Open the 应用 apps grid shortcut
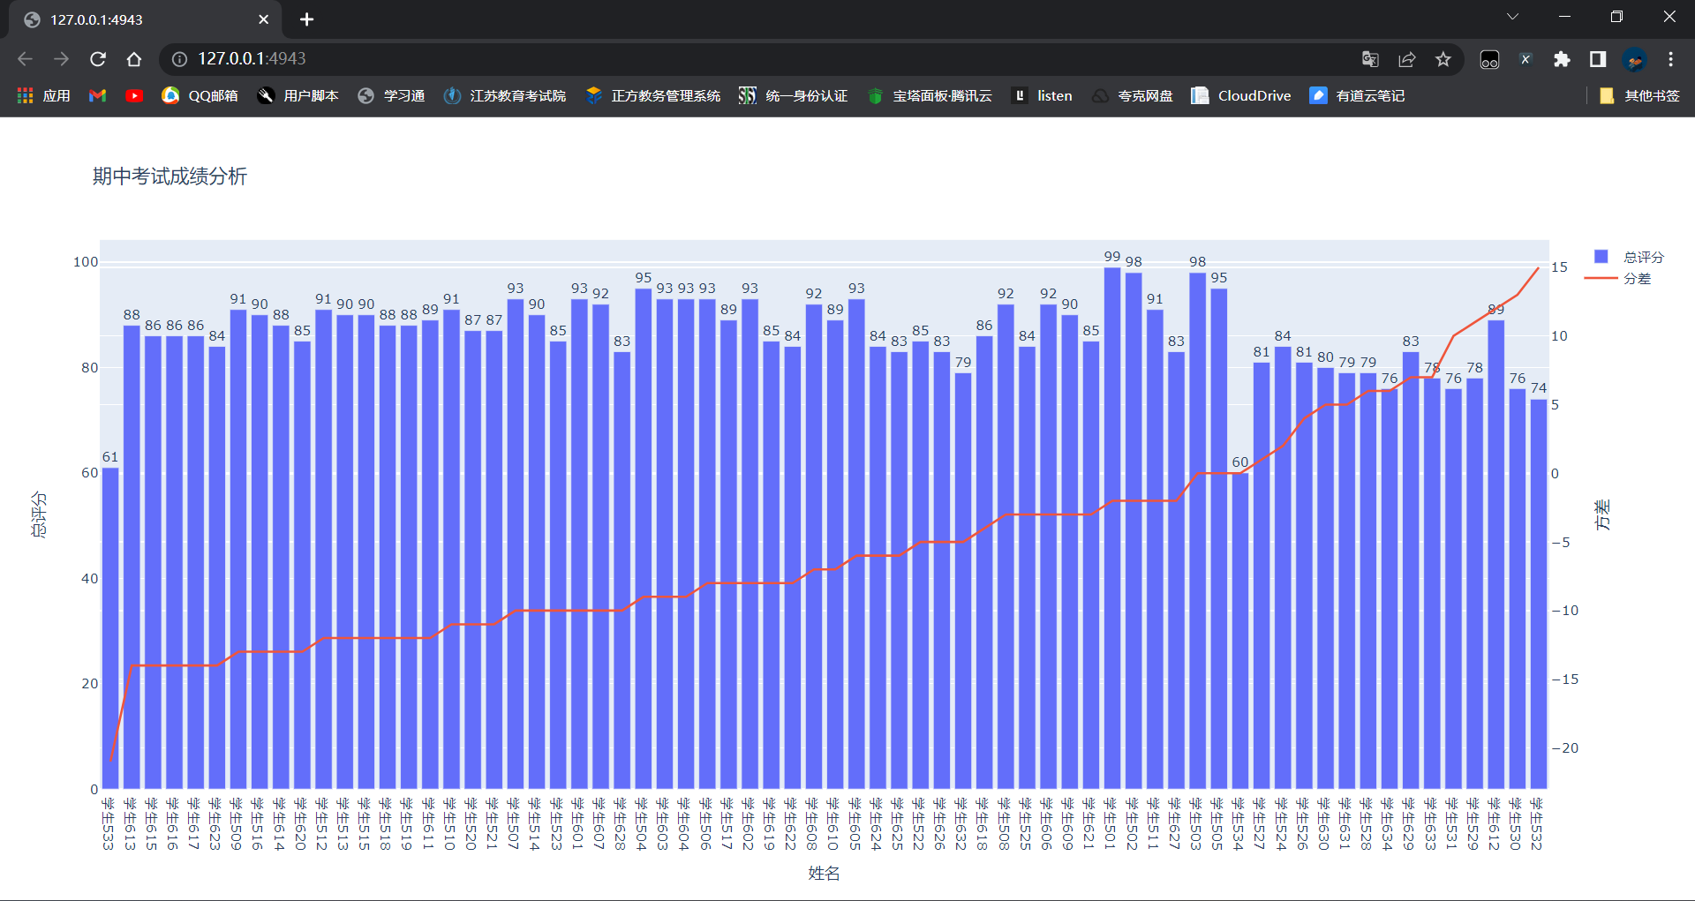Image resolution: width=1695 pixels, height=901 pixels. click(x=44, y=95)
